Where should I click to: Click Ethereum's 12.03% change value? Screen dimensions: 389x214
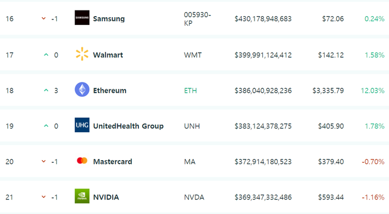pyautogui.click(x=373, y=91)
